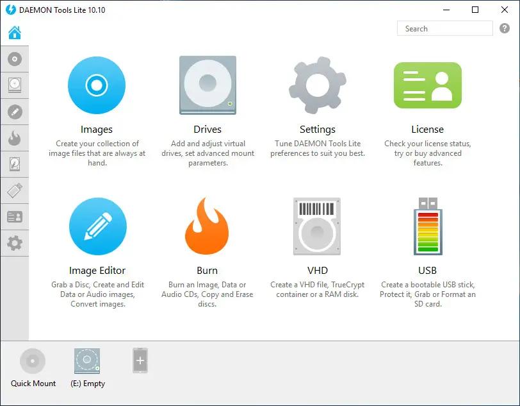The height and width of the screenshot is (406, 520).
Task: Select the sidebar Images disc icon
Action: 15,59
